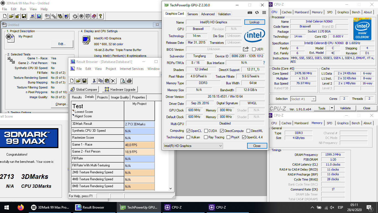Image resolution: width=378 pixels, height=213 pixels.
Task: Click New file icon in 3DMark toolbar
Action: point(4,16)
